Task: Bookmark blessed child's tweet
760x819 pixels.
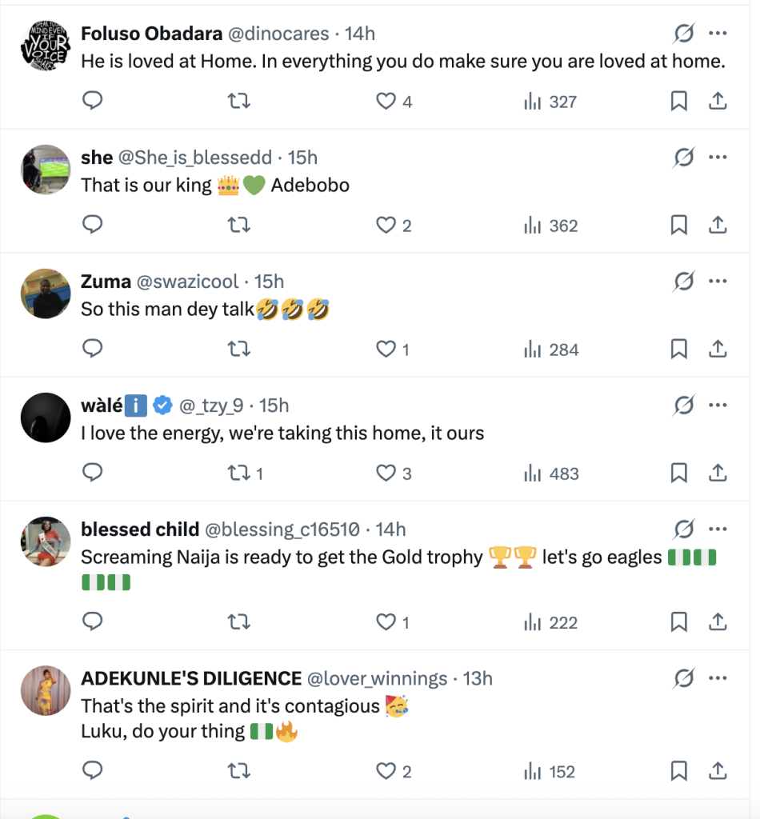Action: coord(678,622)
